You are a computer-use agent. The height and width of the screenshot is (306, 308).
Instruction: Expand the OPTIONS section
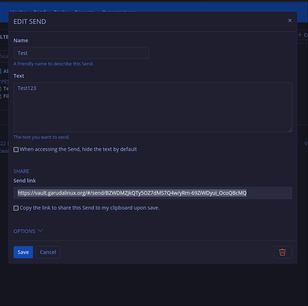pos(28,231)
